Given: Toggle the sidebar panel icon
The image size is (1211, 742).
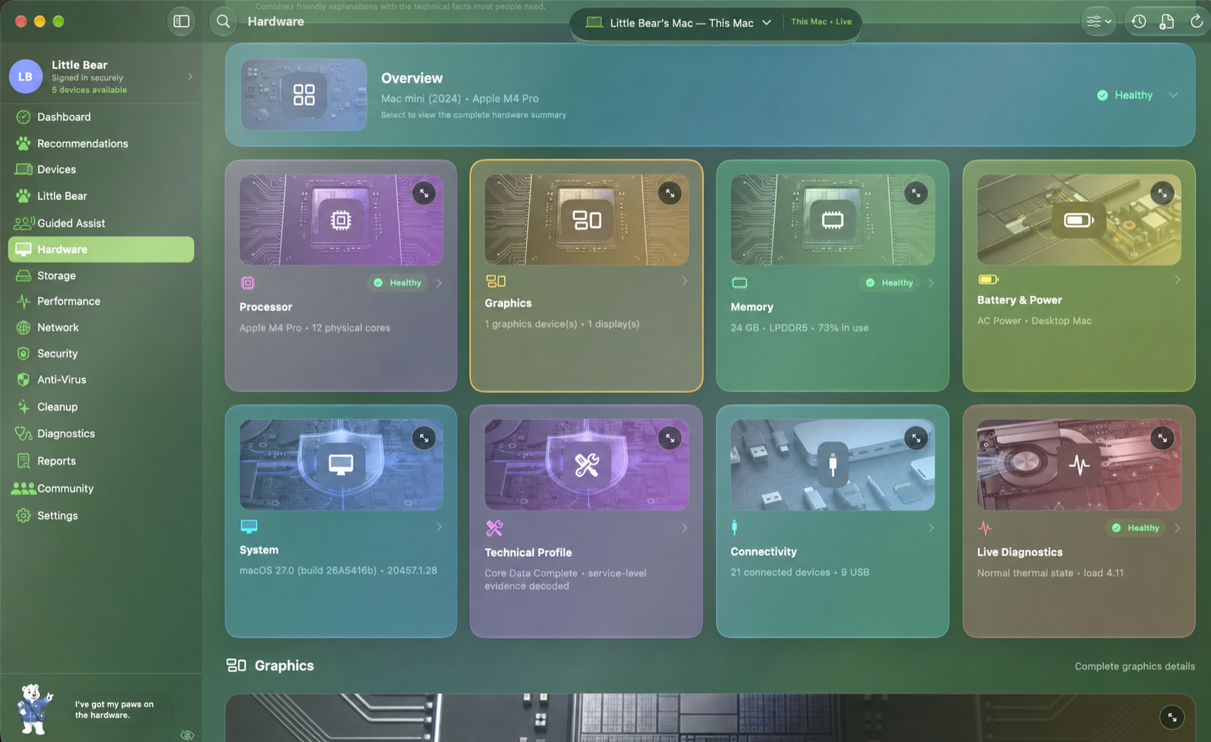Looking at the screenshot, I should (x=181, y=21).
